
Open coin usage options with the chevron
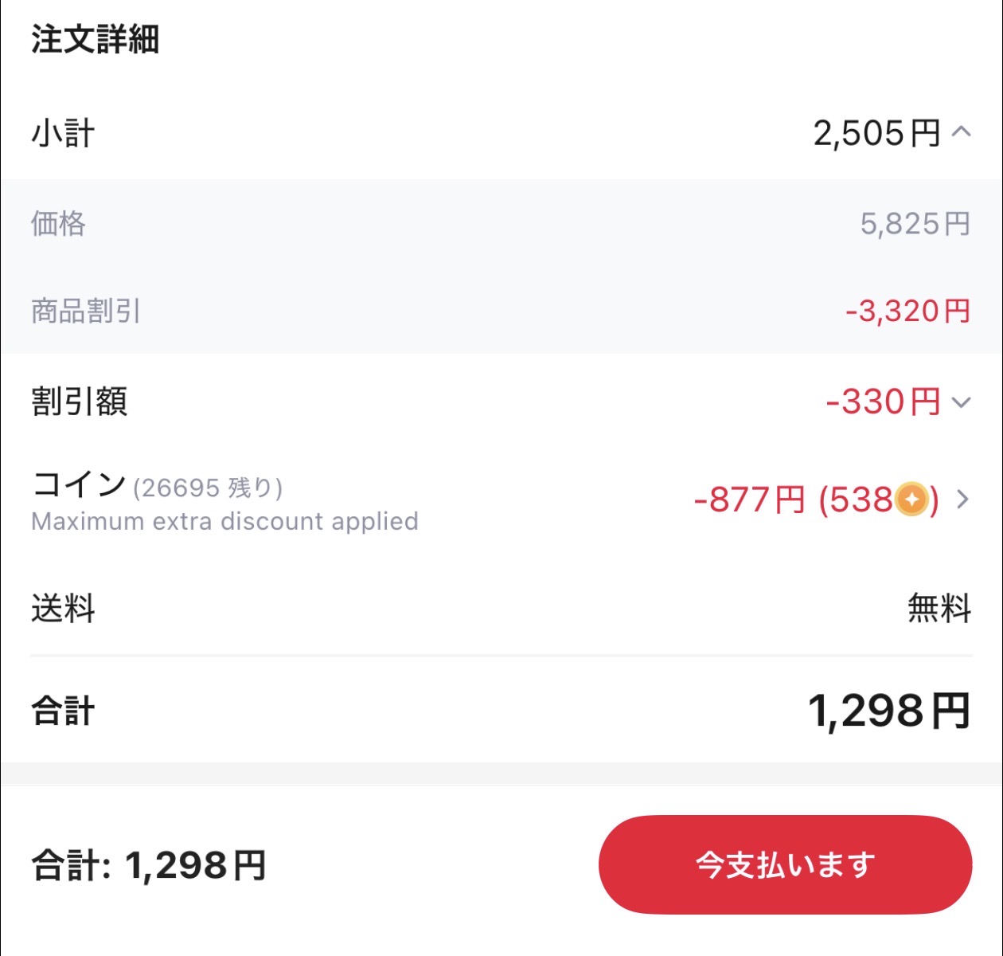[963, 500]
